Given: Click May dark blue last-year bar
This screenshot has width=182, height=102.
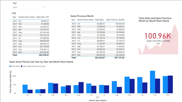Looking at the screenshot, I should pyautogui.click(x=81, y=88).
